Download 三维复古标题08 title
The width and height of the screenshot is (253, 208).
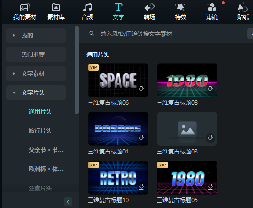tap(210, 89)
